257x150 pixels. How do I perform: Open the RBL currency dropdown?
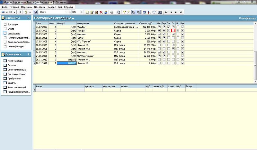click(x=81, y=12)
